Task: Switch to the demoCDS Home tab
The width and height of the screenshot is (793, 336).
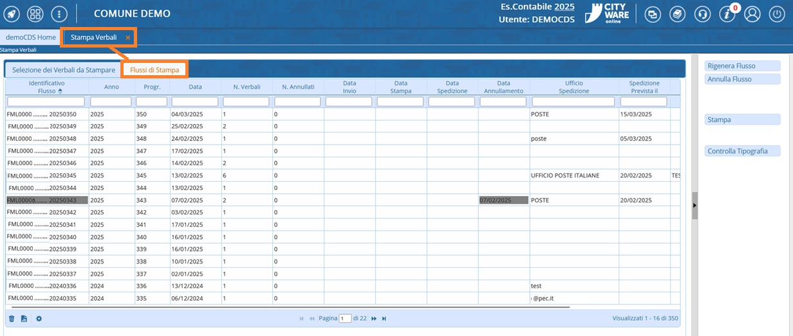Action: pyautogui.click(x=31, y=37)
